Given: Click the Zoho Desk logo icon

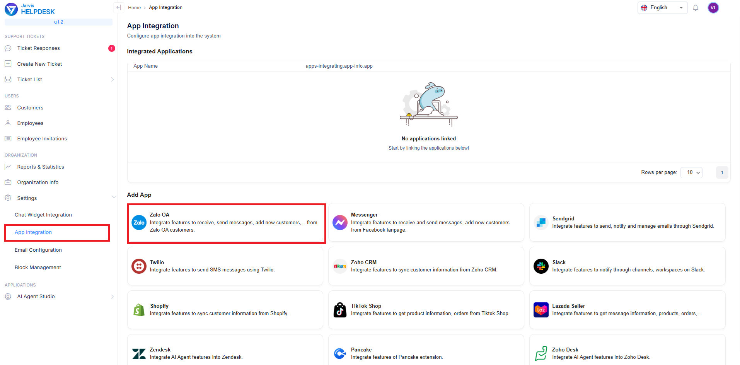Looking at the screenshot, I should tap(541, 353).
